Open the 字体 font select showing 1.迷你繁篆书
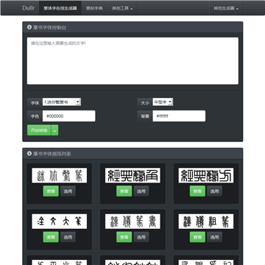 [62, 102]
